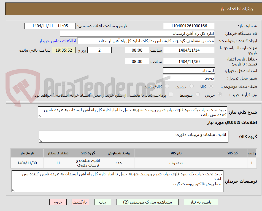Click the پاسخ به نیاز button

click(x=201, y=202)
